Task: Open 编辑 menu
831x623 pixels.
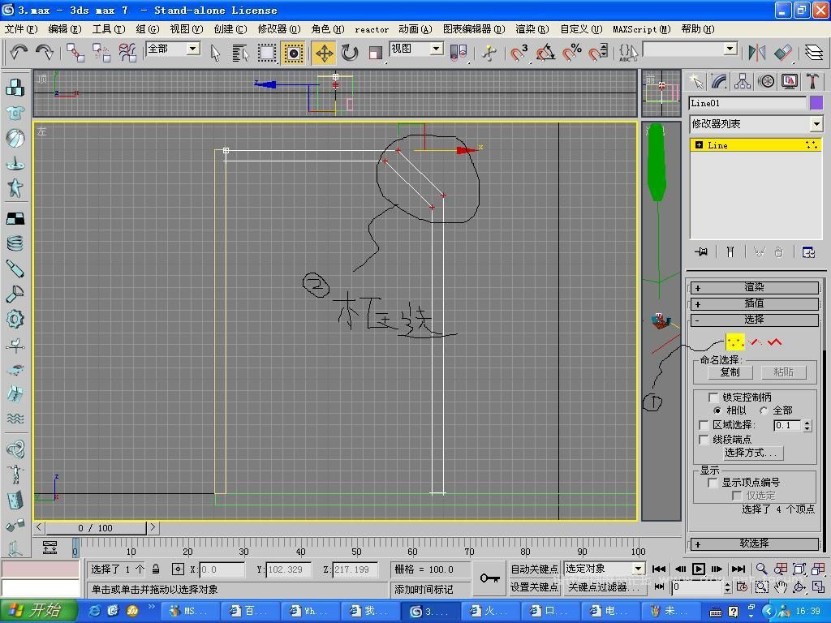Action: [x=65, y=29]
